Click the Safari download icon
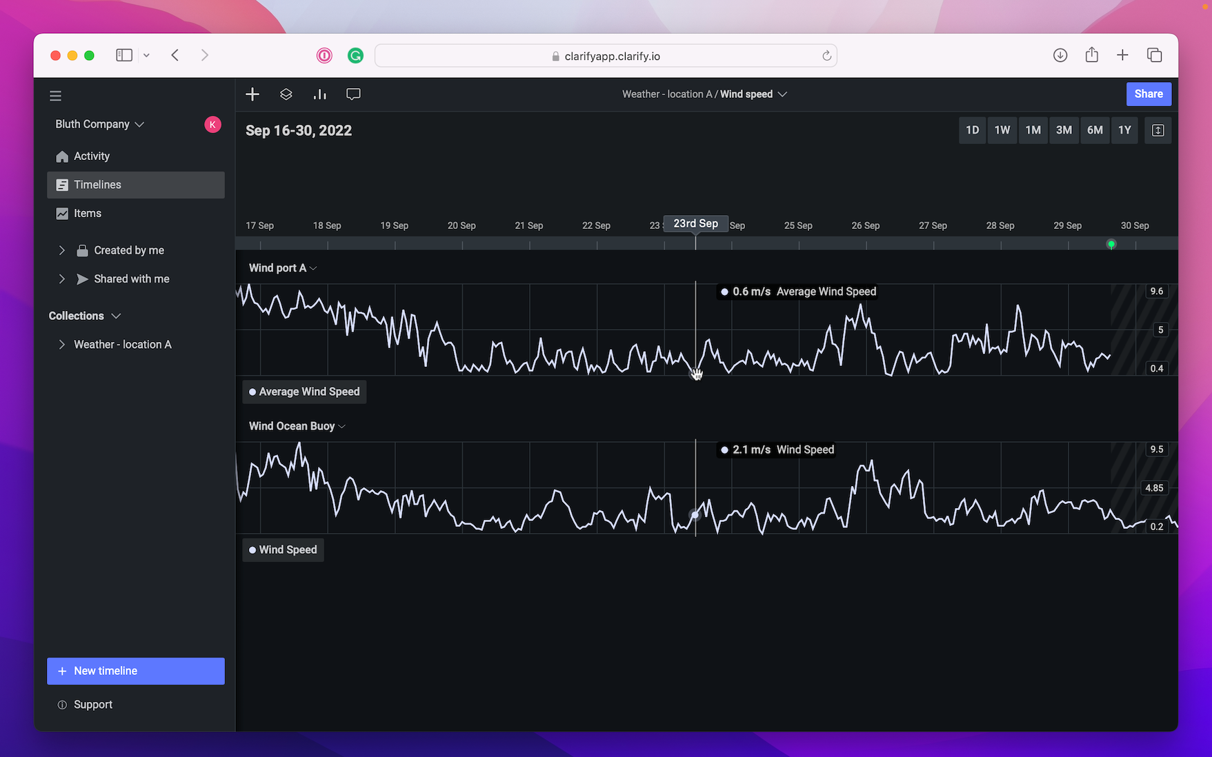The width and height of the screenshot is (1212, 757). [1060, 55]
